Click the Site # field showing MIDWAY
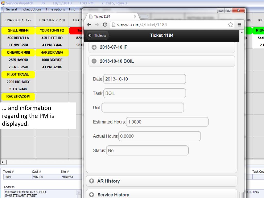The image size is (264, 198). click(72, 177)
